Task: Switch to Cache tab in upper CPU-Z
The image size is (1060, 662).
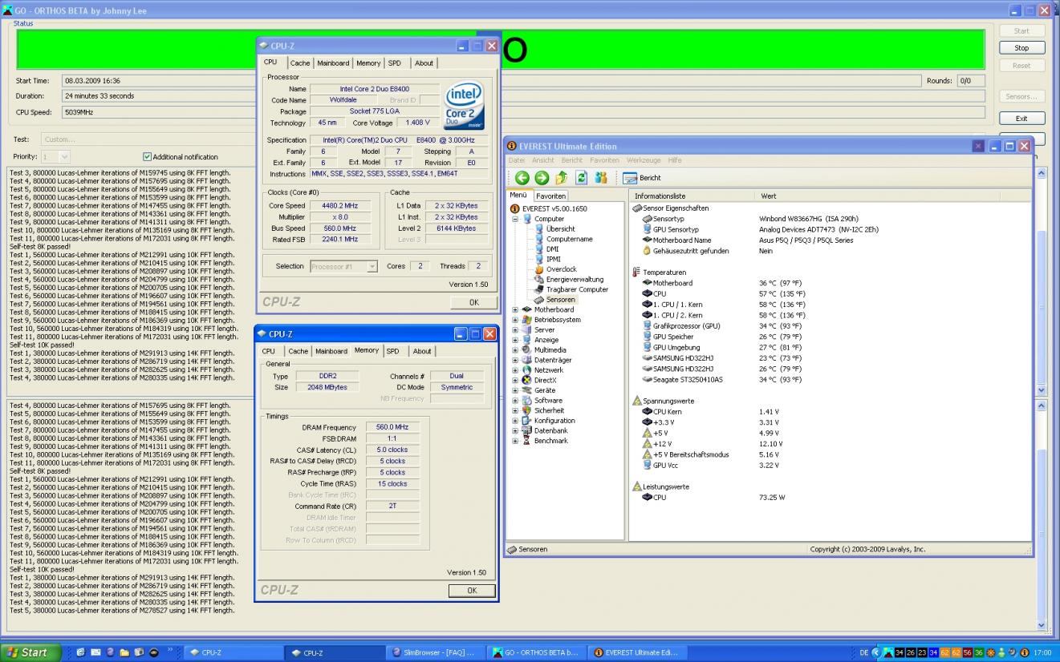Action: click(x=300, y=63)
